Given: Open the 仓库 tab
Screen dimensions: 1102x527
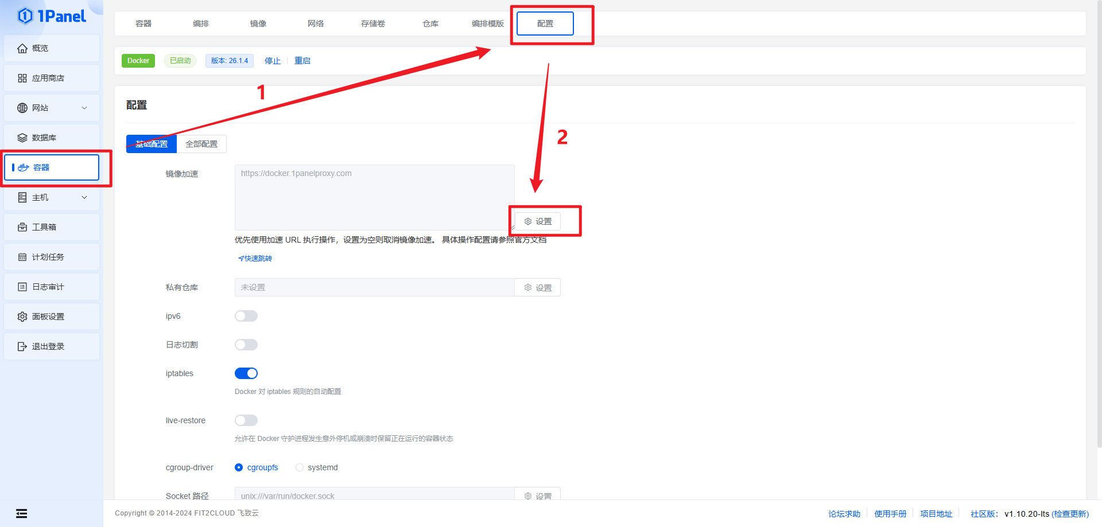Looking at the screenshot, I should [x=430, y=24].
